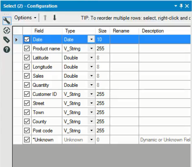Move selected row down with arrow
The width and height of the screenshot is (192, 167).
55,17
